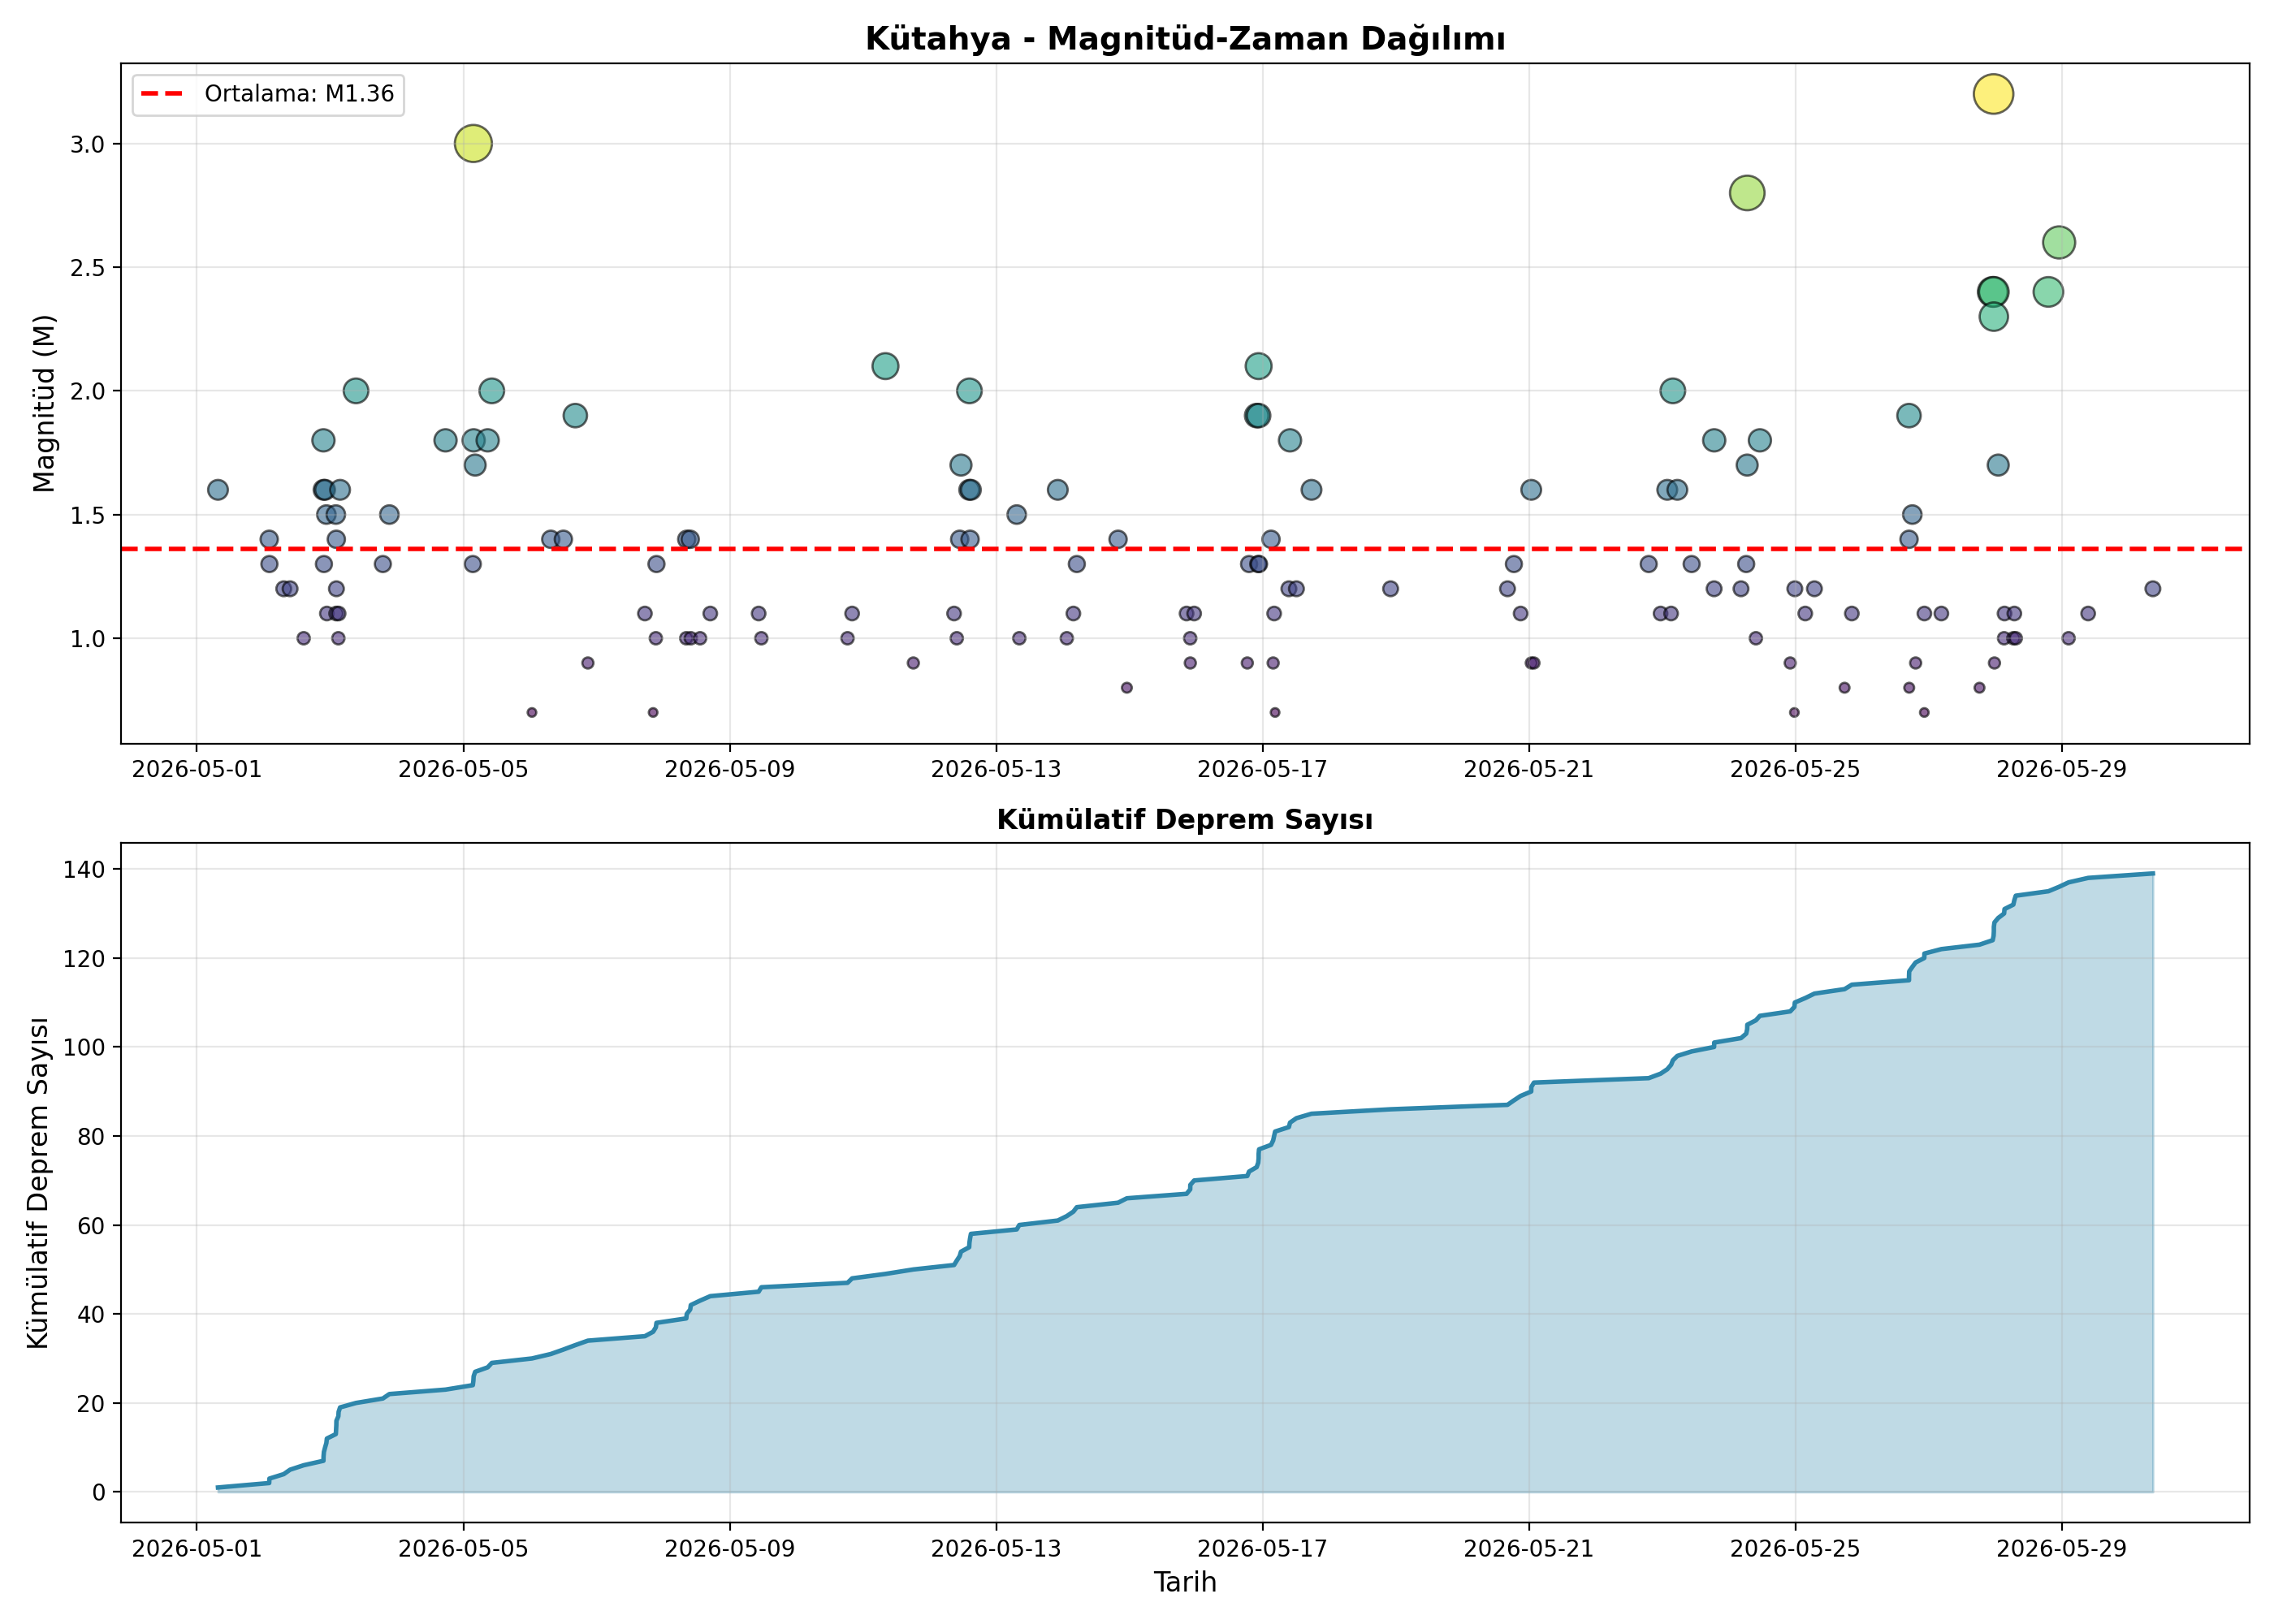Click the "2.0" magnitude tick label
Screen dimensions: 2274x1624
pos(87,391)
